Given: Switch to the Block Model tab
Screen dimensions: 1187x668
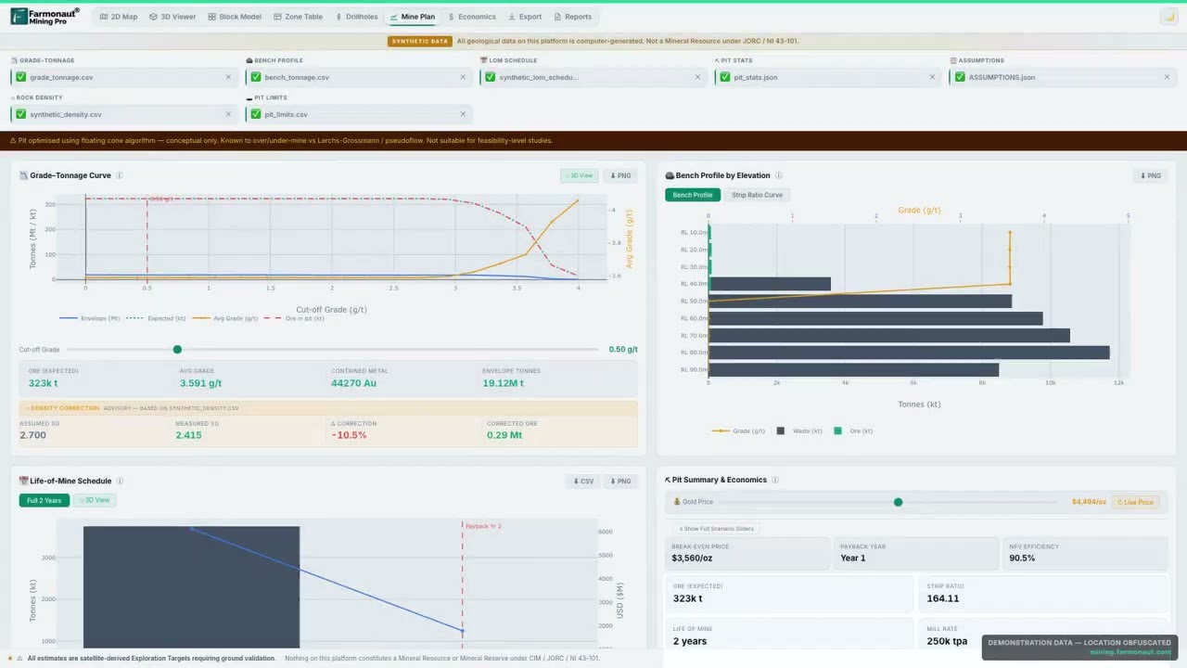Looking at the screenshot, I should tap(235, 17).
